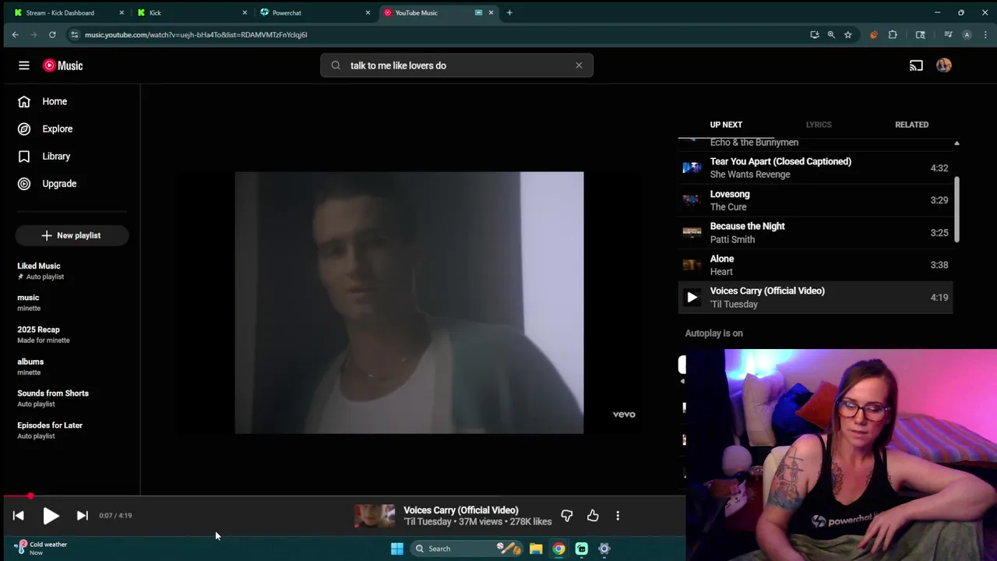
Task: Clear the search box text
Action: pyautogui.click(x=579, y=65)
